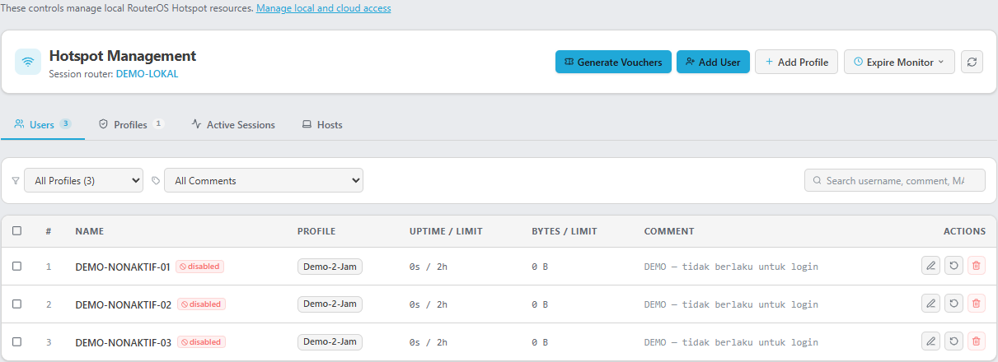Screen dimensions: 998x362
Task: Select the user name DEMO-NONAKTIF-01
Action: [x=123, y=267]
